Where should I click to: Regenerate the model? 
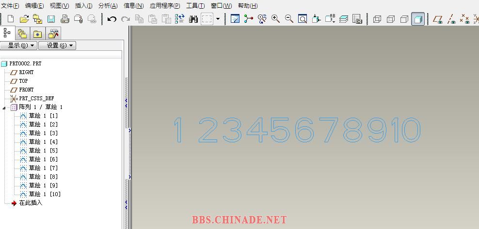click(179, 19)
